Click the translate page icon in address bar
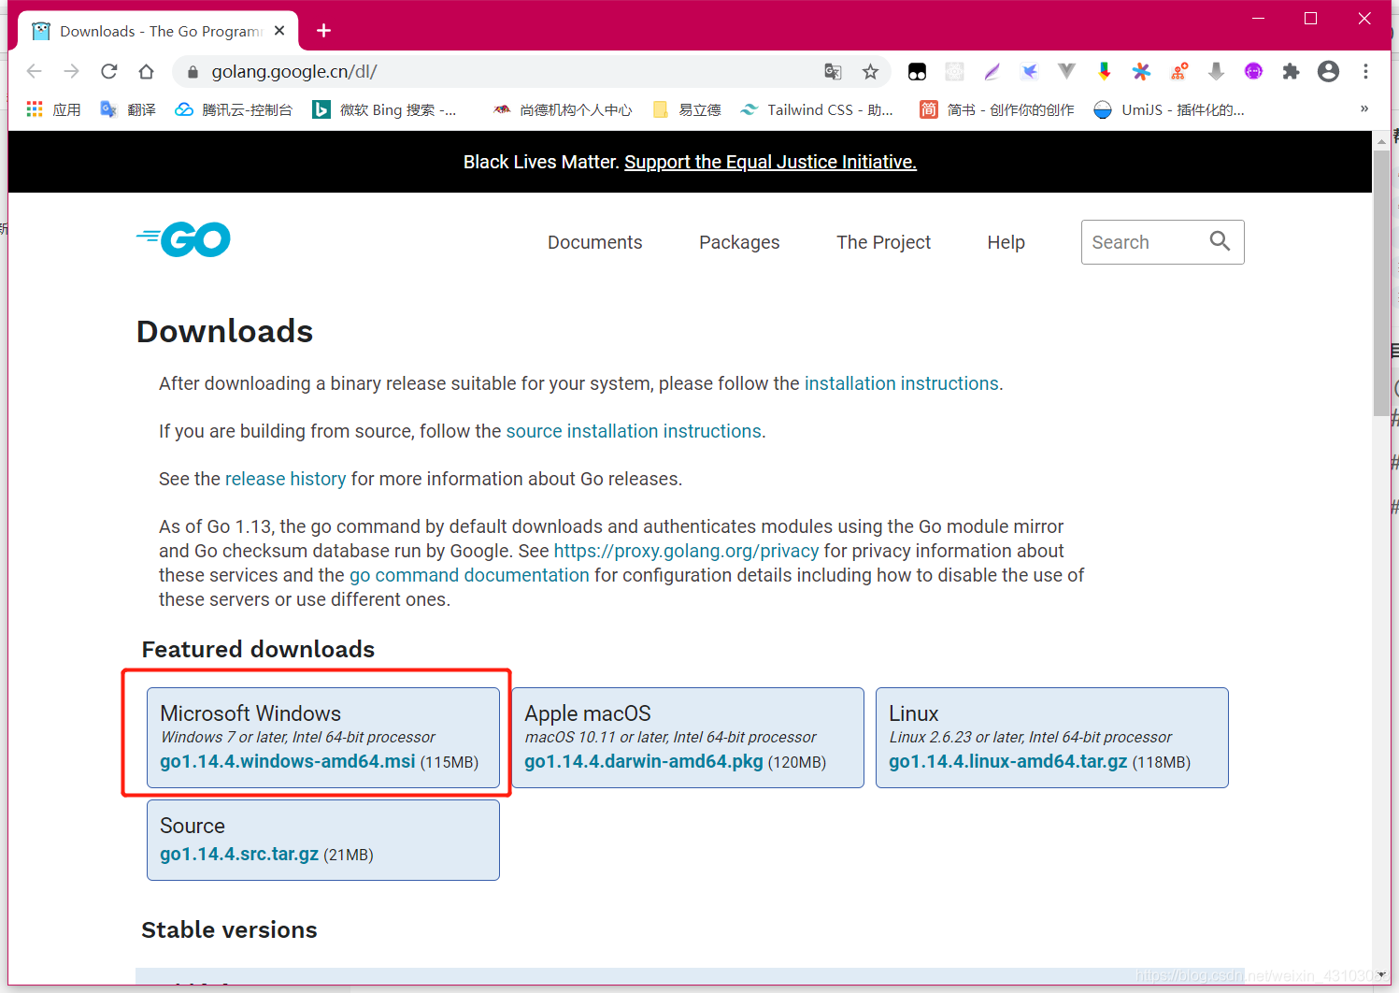This screenshot has height=993, width=1399. pos(833,71)
